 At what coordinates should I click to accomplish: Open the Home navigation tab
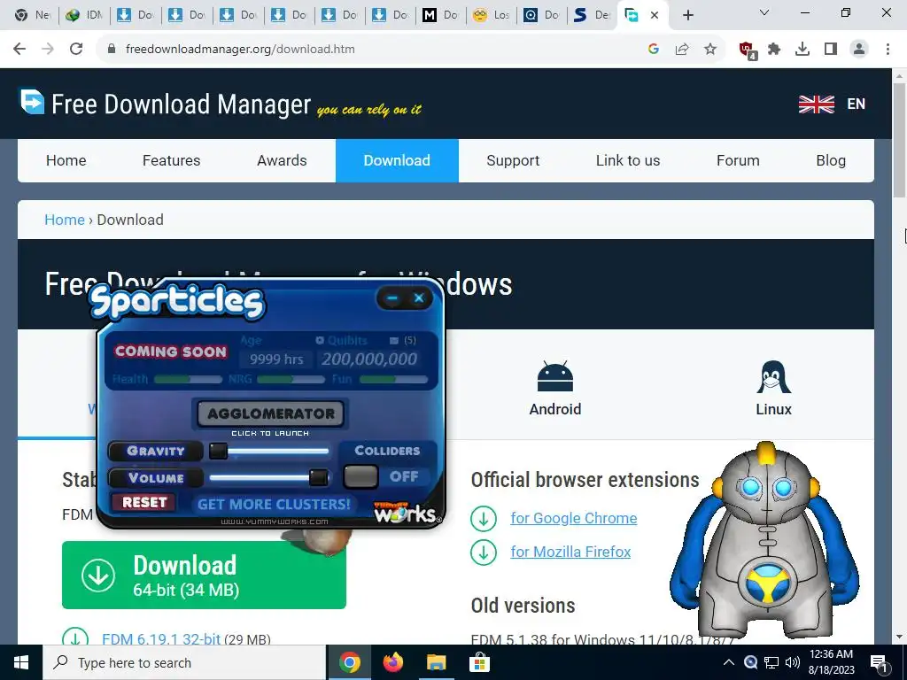(x=66, y=160)
